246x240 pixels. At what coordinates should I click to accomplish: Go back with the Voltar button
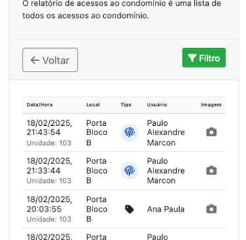tap(50, 60)
